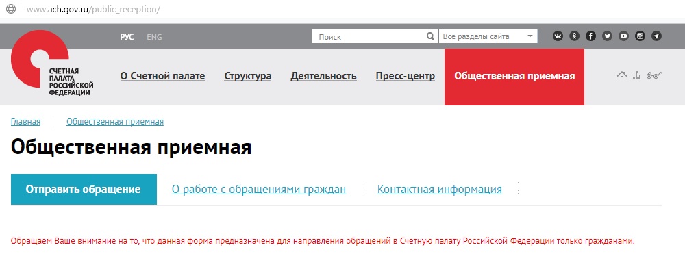Open the О Счетной палате menu
The height and width of the screenshot is (256, 685).
[162, 76]
